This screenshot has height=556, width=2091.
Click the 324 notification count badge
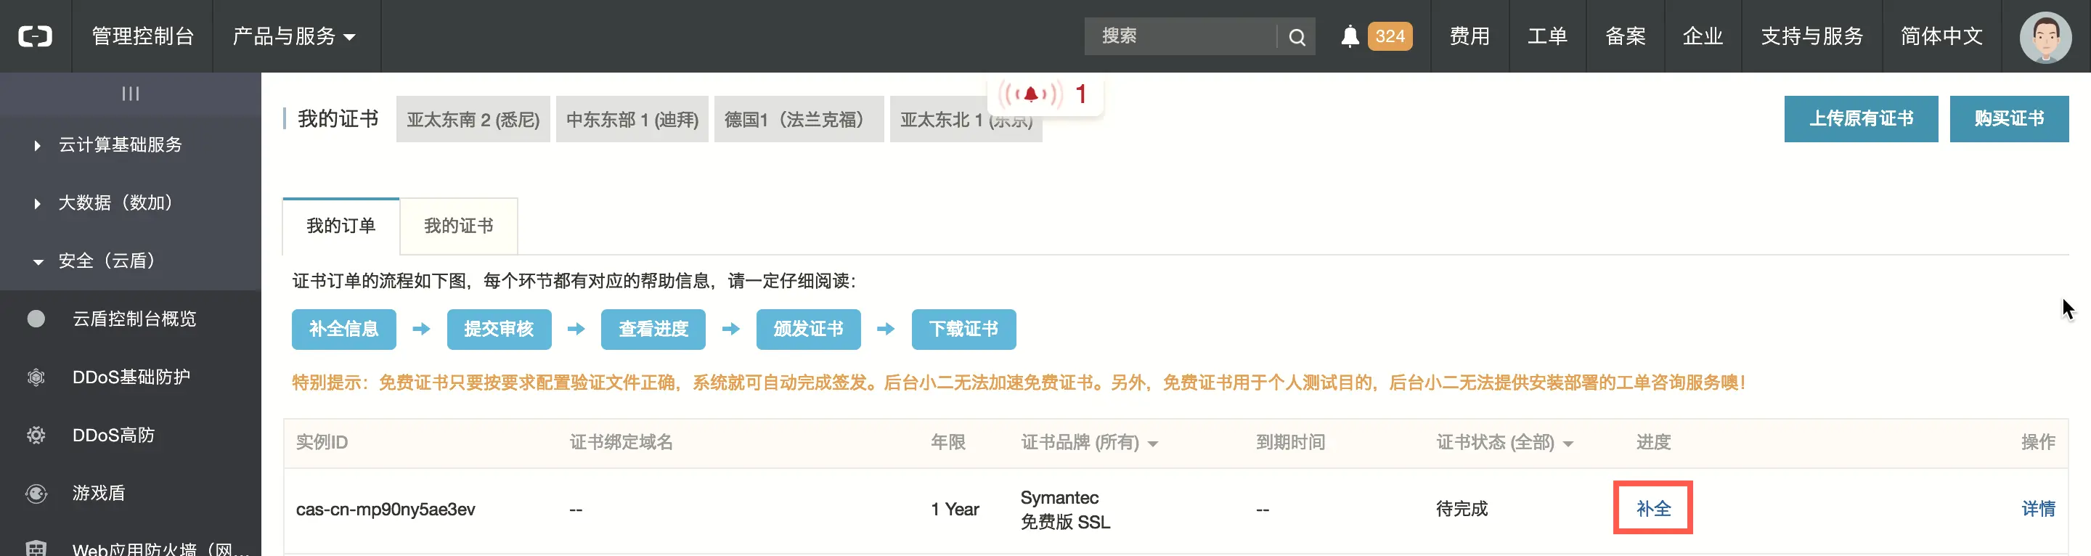1390,36
